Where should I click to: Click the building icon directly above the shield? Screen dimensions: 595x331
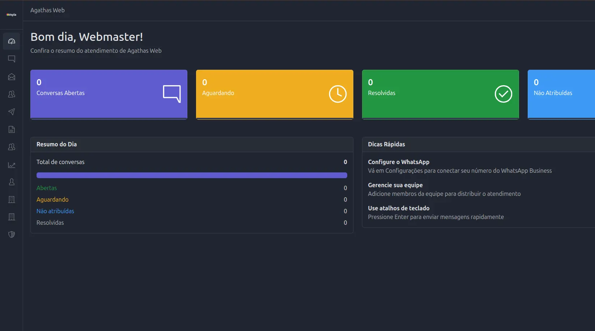pos(12,217)
